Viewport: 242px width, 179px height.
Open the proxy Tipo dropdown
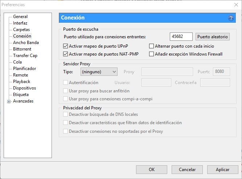coord(99,72)
